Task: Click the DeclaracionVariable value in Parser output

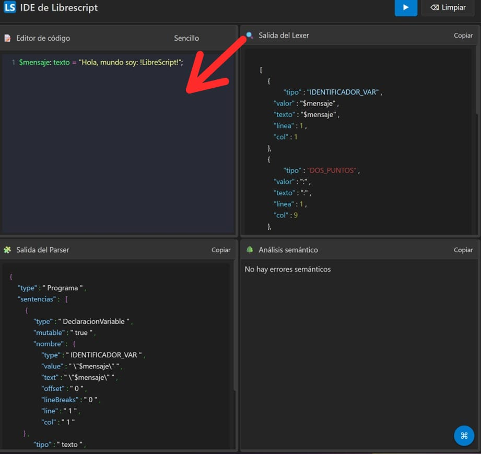Action: 93,321
